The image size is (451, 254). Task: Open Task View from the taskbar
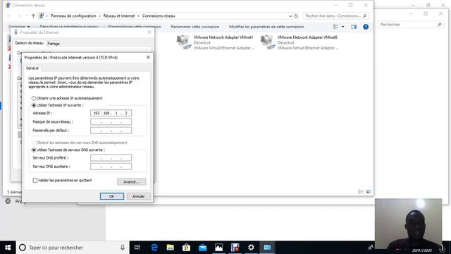point(137,248)
